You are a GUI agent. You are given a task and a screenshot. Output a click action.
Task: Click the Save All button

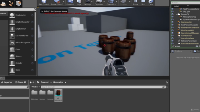click(x=21, y=82)
